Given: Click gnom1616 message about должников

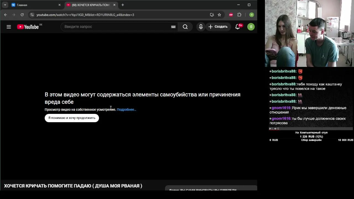Looking at the screenshot, I should point(308,121).
